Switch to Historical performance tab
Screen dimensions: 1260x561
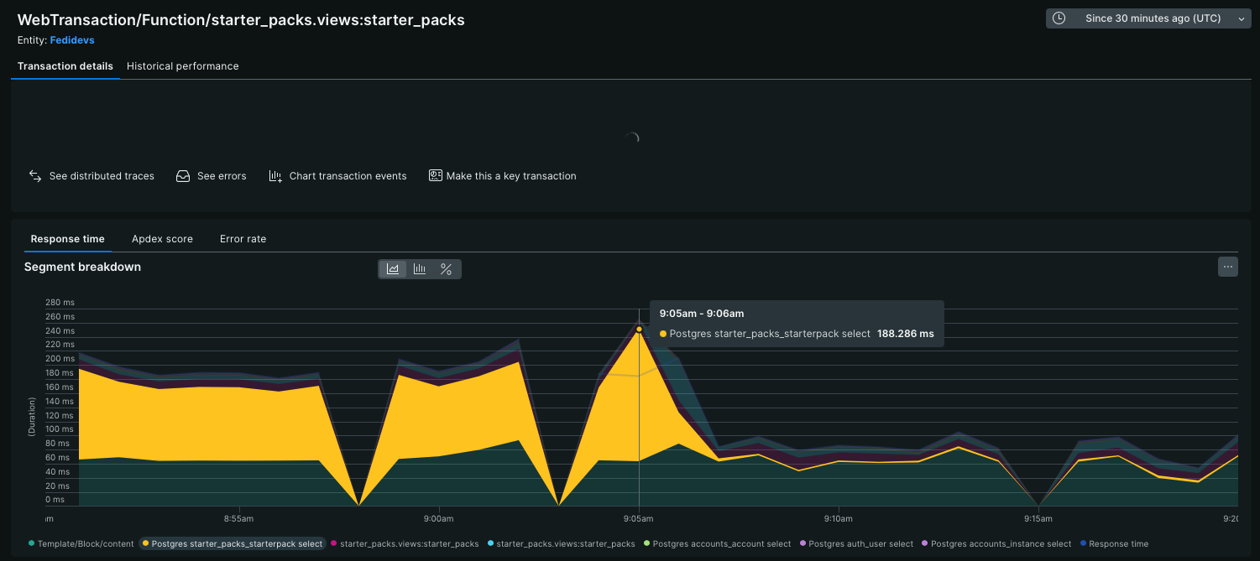182,66
